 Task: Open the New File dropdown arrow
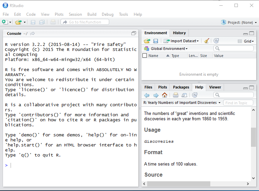10,22
